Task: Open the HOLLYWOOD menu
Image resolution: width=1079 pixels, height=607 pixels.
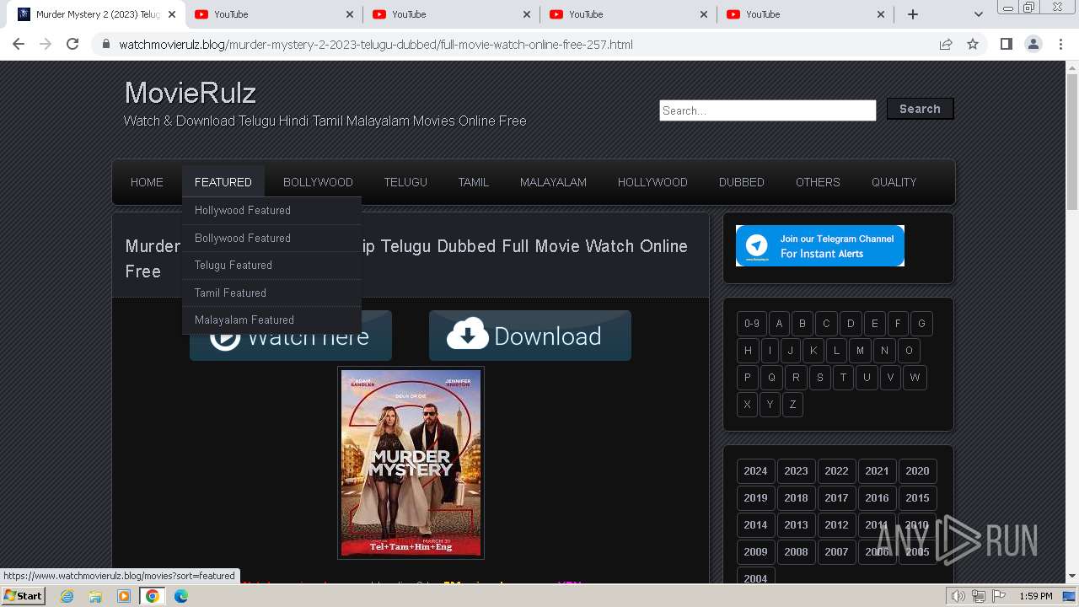Action: (x=652, y=182)
